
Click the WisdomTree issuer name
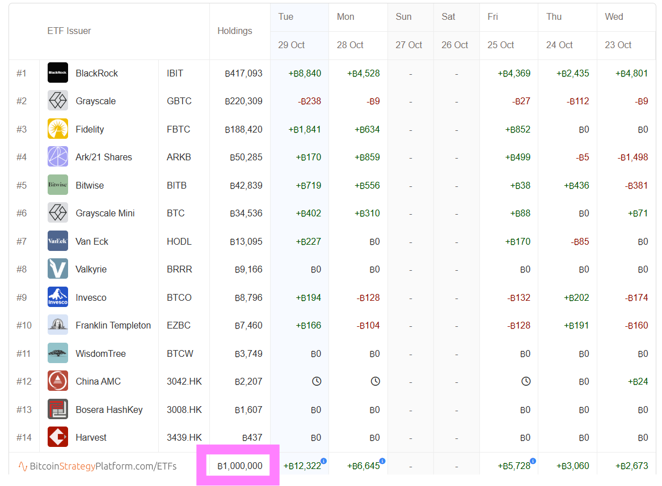(100, 353)
